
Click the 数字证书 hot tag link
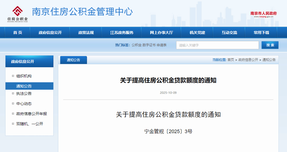tap(149, 45)
